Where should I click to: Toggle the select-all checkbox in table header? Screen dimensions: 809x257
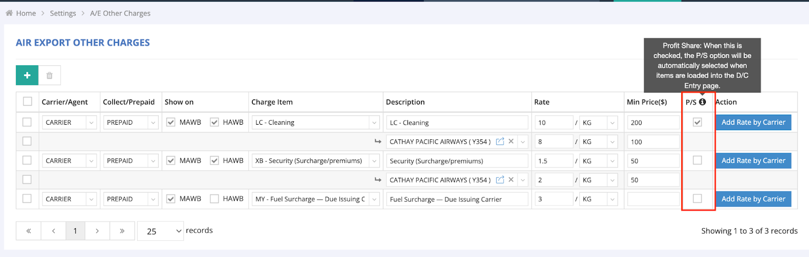click(27, 101)
